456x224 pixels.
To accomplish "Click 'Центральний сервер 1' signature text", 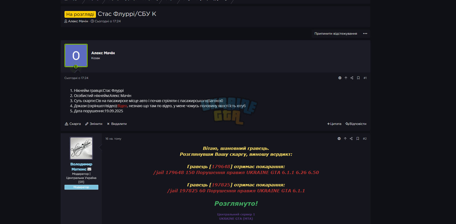I will click(236, 214).
